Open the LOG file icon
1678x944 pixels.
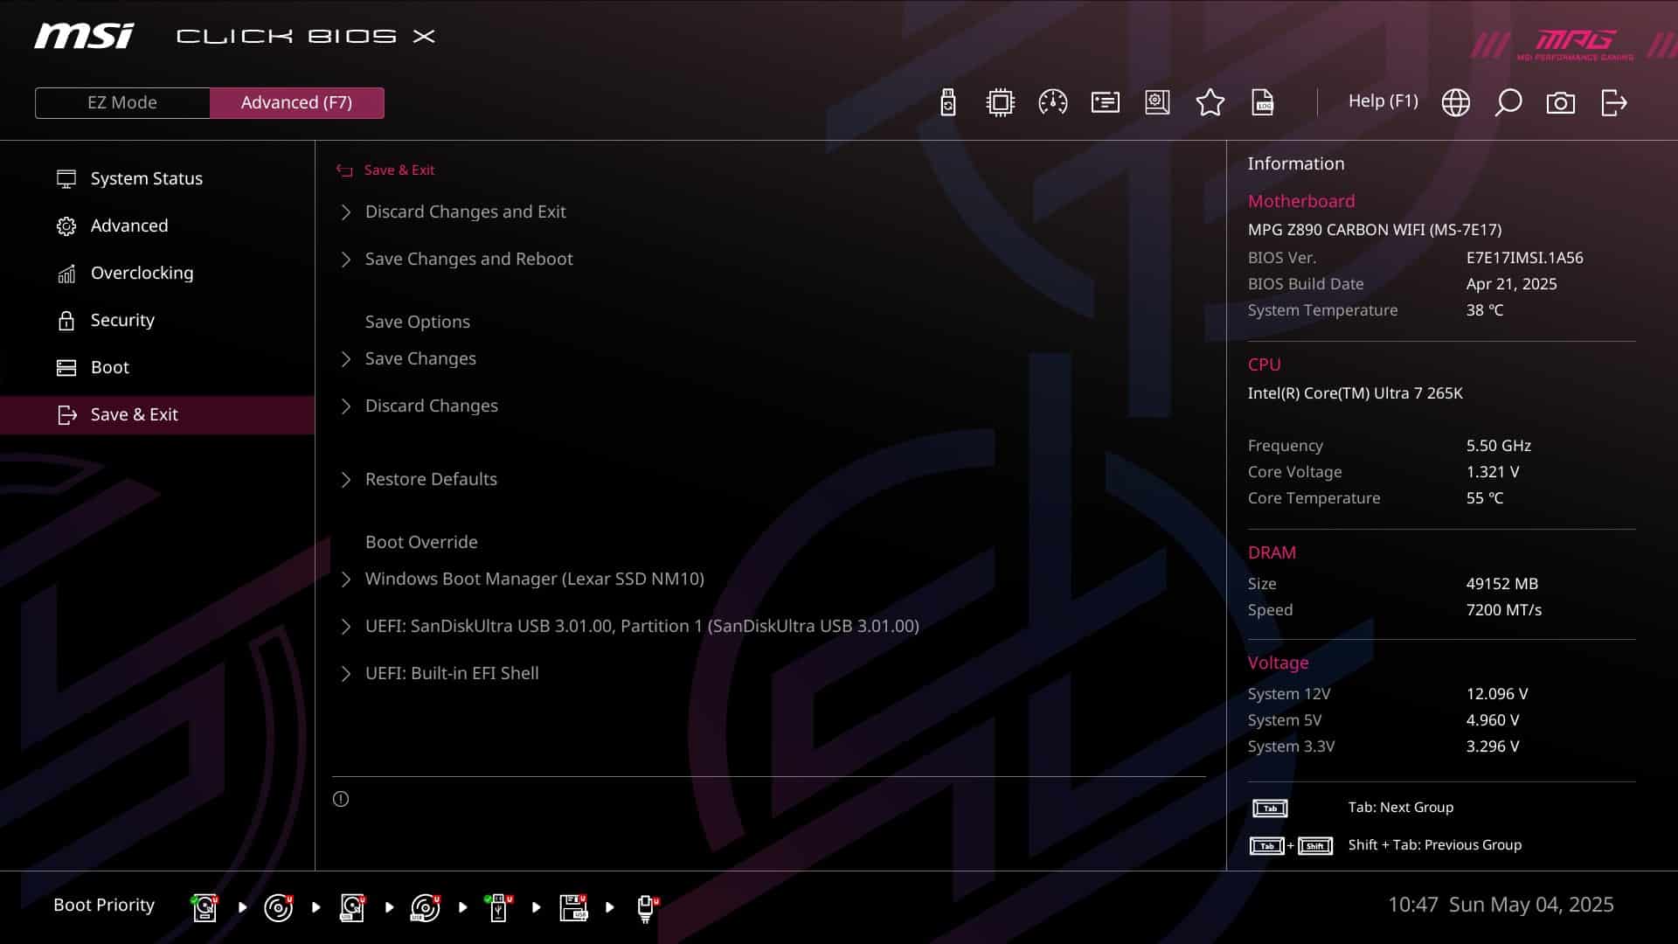1263,102
